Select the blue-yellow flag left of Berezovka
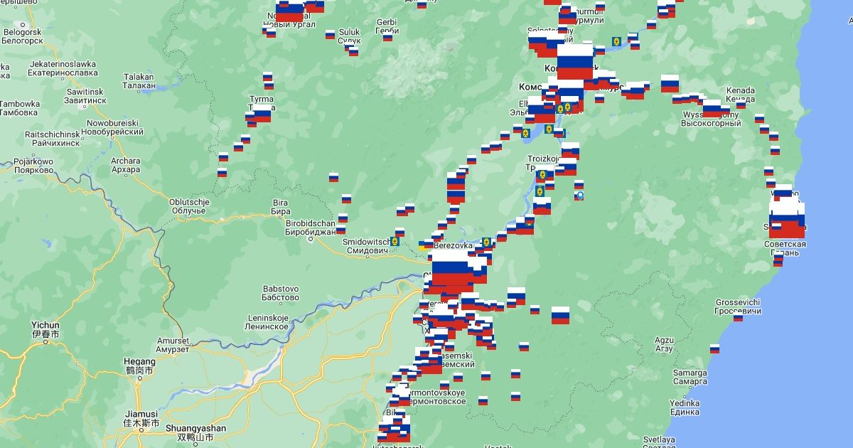 (424, 245)
